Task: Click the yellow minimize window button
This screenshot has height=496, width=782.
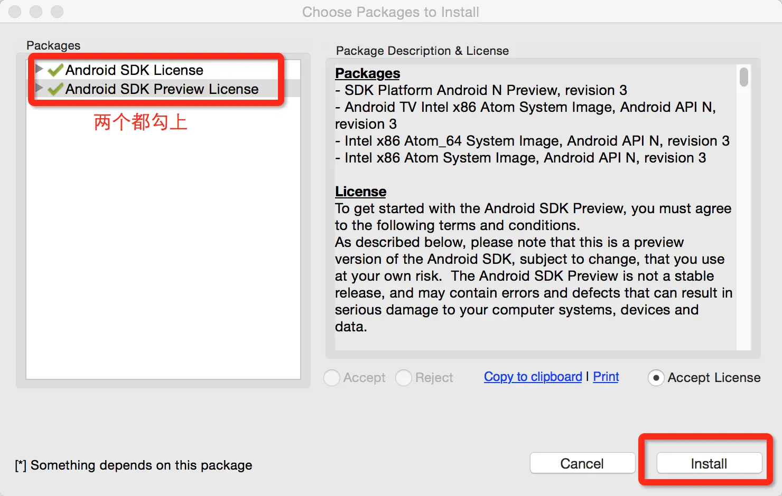Action: pos(36,12)
